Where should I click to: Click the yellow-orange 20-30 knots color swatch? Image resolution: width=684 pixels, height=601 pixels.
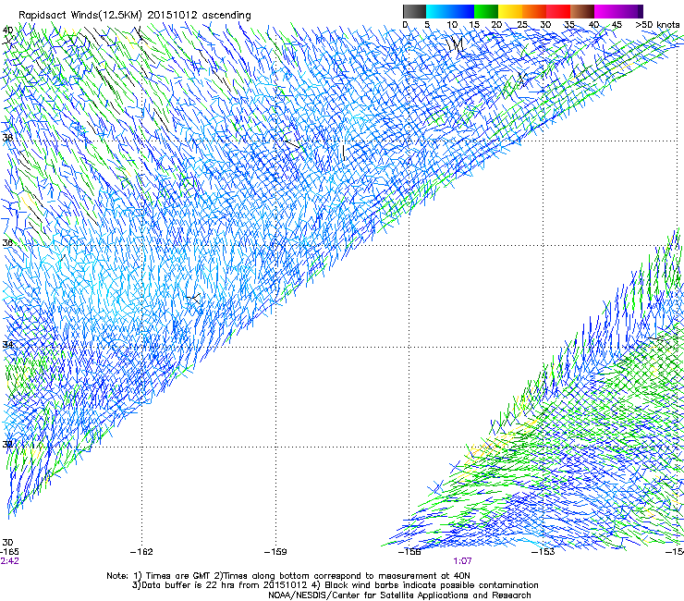[522, 11]
